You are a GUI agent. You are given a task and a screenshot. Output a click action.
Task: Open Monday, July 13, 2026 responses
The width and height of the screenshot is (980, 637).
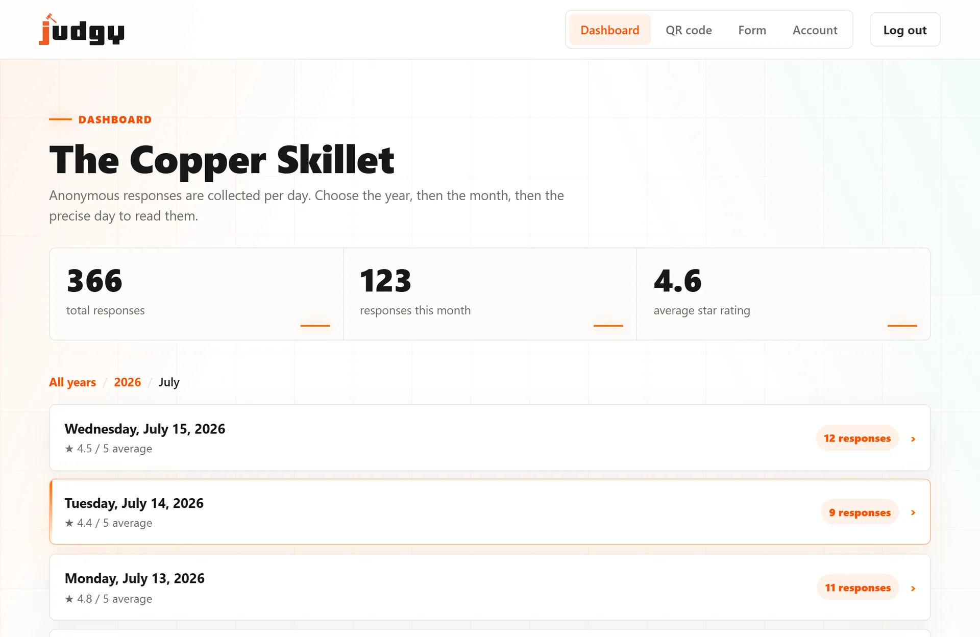click(490, 587)
